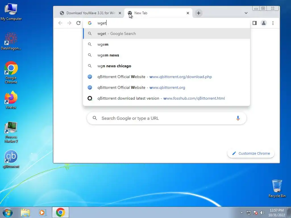Click the address bar containing 'wget'
Screen dimensions: 291x218
167,23
